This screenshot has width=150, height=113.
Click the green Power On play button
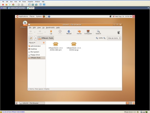tap(10, 5)
